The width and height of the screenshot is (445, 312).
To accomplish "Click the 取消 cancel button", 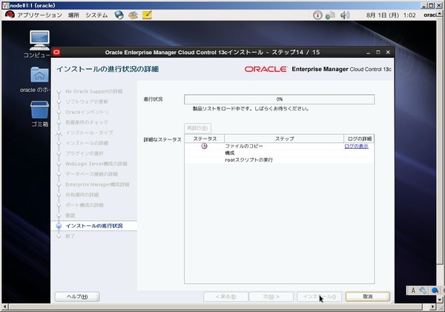I will pos(368,296).
